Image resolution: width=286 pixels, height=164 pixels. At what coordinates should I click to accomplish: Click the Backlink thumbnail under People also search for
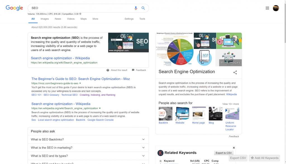[x=165, y=114]
